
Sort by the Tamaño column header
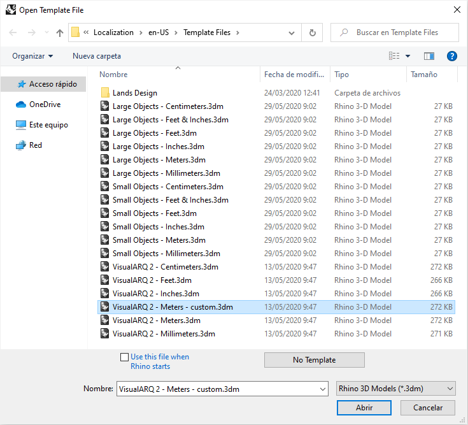coord(424,75)
